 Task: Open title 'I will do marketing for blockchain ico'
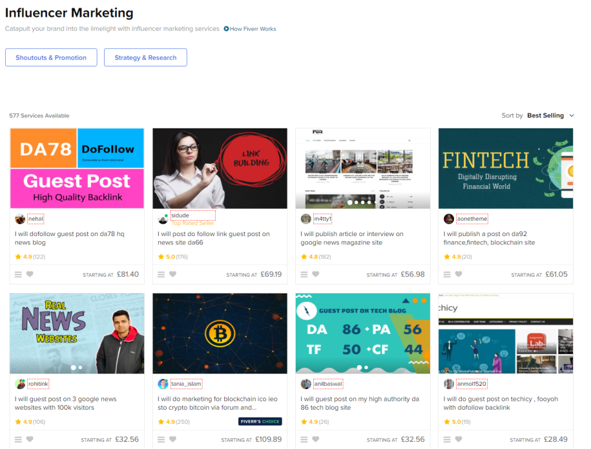(218, 403)
